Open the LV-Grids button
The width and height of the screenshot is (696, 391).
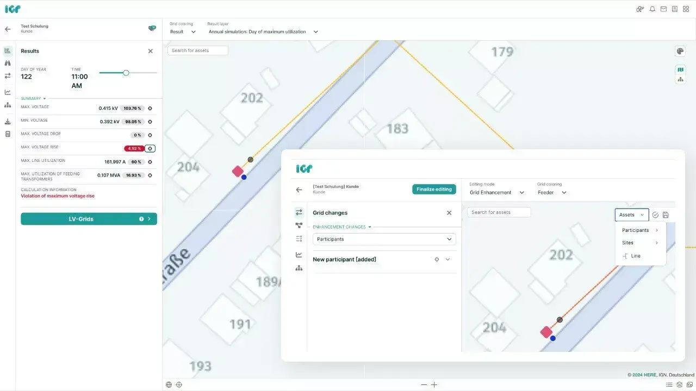pos(89,219)
